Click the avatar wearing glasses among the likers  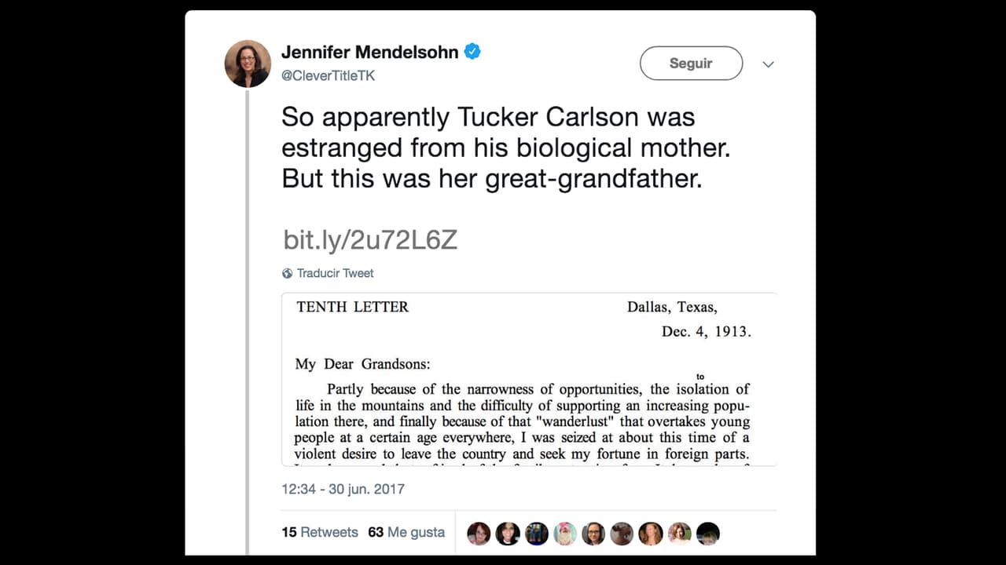pos(593,533)
